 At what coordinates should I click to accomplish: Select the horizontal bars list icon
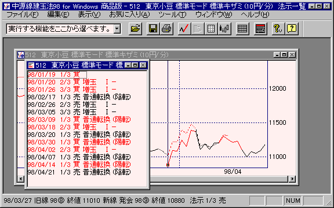198,29
